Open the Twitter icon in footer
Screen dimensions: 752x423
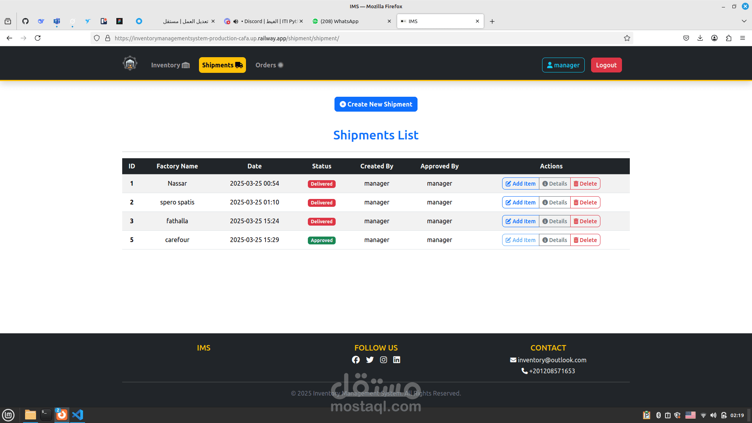pos(370,360)
